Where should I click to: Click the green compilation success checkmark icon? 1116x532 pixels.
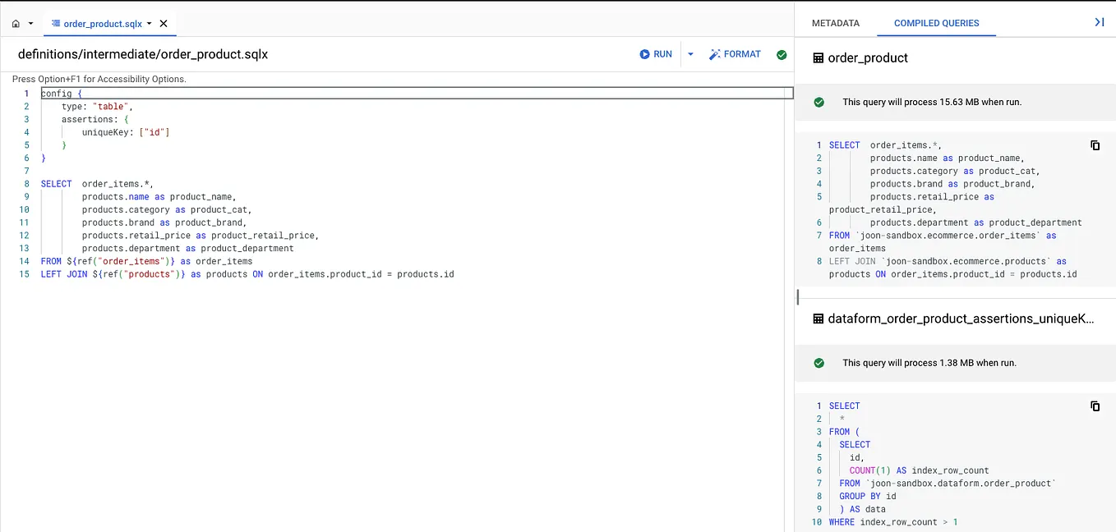coord(782,54)
